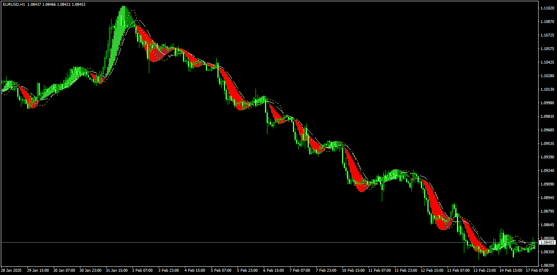Click the 1.09685 price axis label
557x275 pixels.
pyautogui.click(x=548, y=130)
